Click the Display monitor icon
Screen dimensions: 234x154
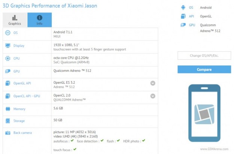7,46
